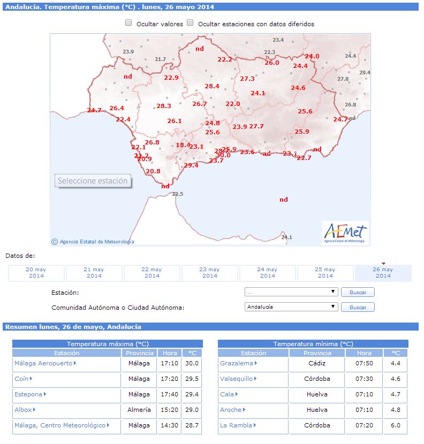Click the 24.6 station value on map
This screenshot has width=424, height=444.
click(x=298, y=88)
